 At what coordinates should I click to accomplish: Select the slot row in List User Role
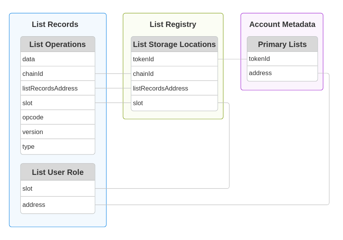pos(57,188)
